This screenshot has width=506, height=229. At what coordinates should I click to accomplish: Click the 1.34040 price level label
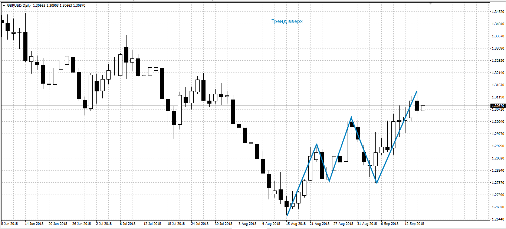tap(498, 24)
